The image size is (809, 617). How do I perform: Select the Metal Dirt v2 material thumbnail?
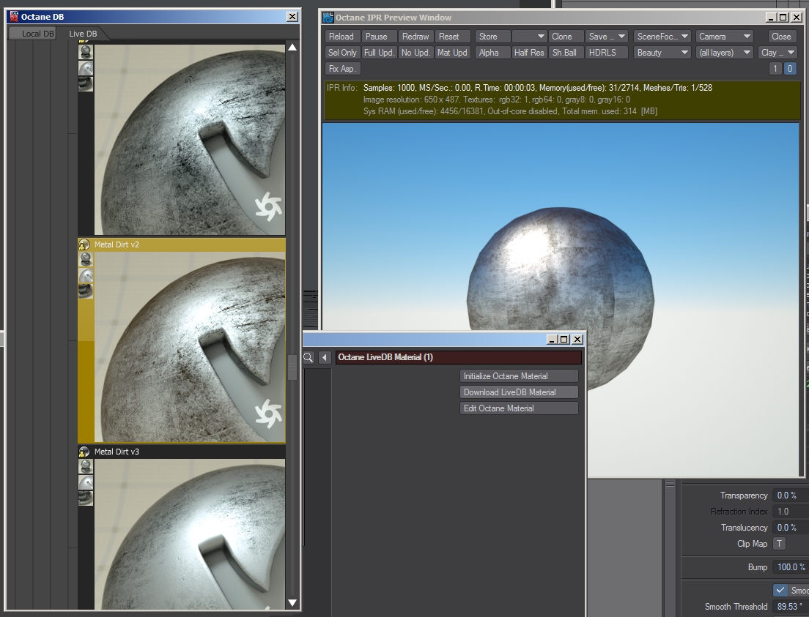[190, 347]
